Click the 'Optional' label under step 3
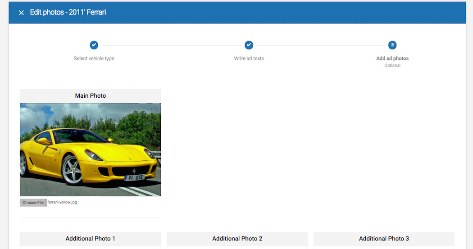Image resolution: width=473 pixels, height=249 pixels. pos(392,65)
